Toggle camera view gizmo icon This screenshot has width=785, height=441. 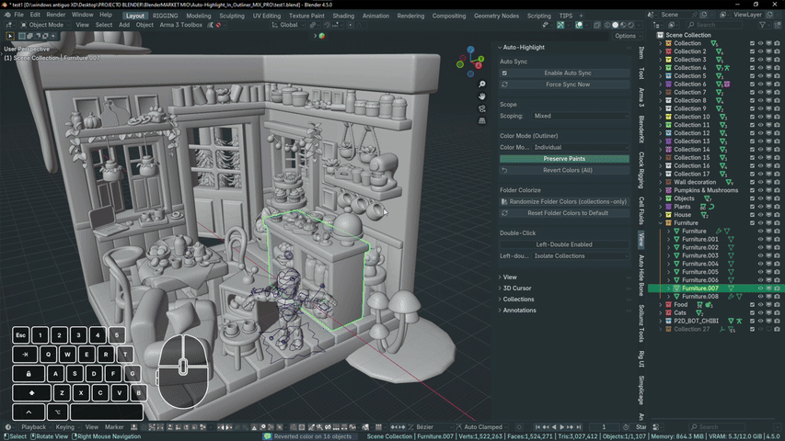click(481, 108)
